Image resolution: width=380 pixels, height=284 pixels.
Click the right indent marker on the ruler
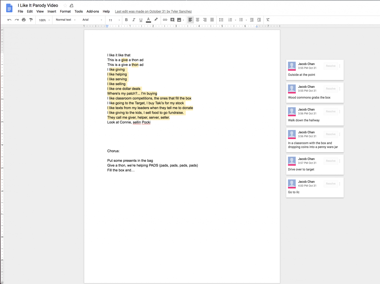click(x=257, y=26)
